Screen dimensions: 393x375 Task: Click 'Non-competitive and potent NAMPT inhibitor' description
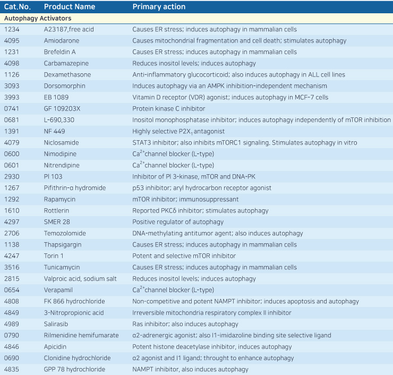196,301
